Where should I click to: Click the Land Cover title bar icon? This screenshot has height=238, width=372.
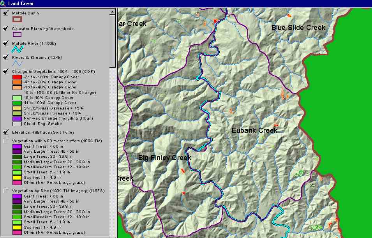coord(3,4)
